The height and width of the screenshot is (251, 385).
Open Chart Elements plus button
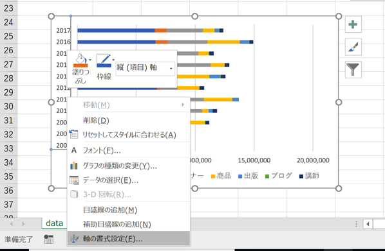pyautogui.click(x=353, y=24)
